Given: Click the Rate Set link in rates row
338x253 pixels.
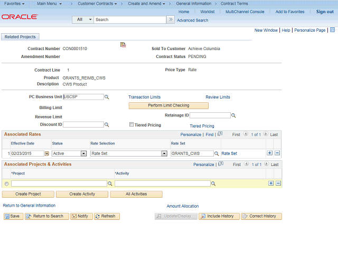Looking at the screenshot, I should click(x=229, y=153).
